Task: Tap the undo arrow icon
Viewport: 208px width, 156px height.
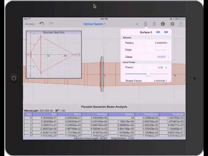Action: (x=42, y=24)
